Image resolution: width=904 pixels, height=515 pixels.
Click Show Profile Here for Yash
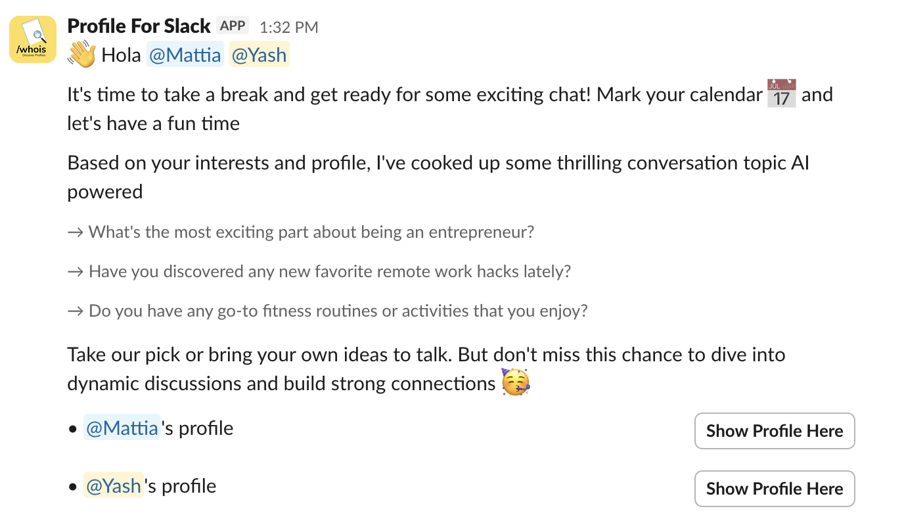[774, 488]
